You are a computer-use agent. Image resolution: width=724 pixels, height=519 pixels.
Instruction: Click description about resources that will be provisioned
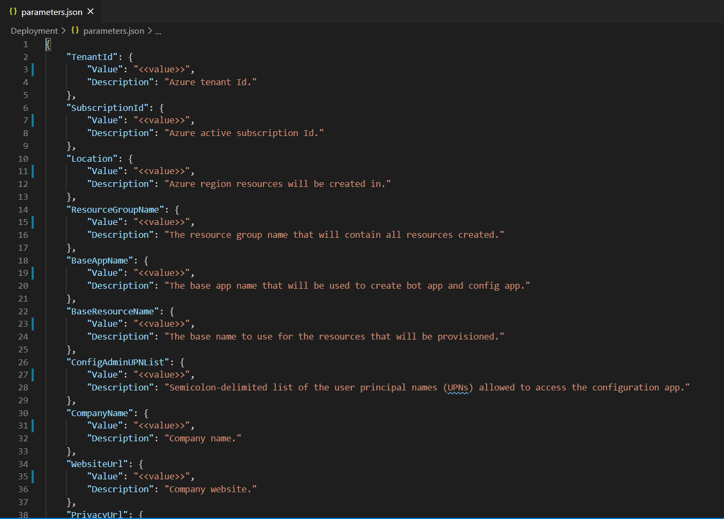coord(334,336)
